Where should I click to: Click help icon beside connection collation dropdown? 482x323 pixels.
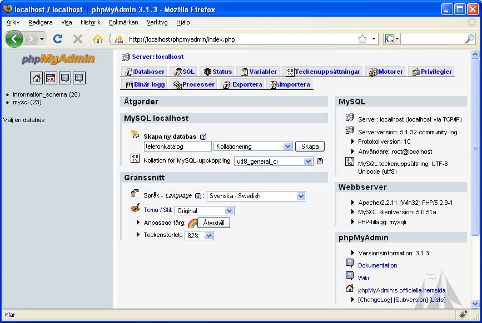coord(320,161)
